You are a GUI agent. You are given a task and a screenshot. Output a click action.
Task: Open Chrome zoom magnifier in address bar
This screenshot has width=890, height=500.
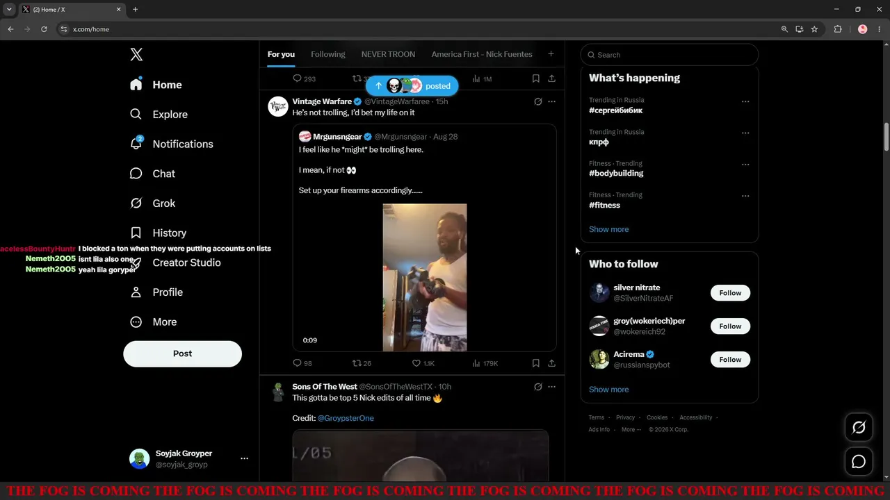[784, 29]
